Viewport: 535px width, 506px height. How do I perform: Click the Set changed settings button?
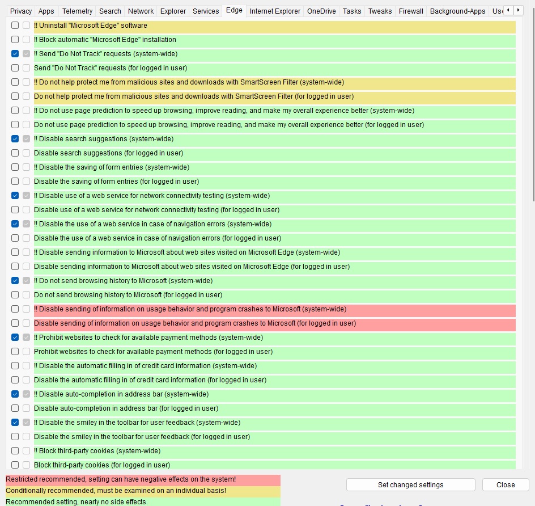click(x=410, y=485)
